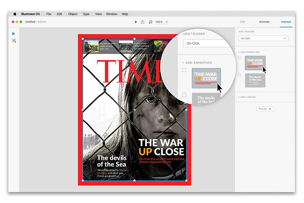Open the Apple menu

(x=15, y=14)
